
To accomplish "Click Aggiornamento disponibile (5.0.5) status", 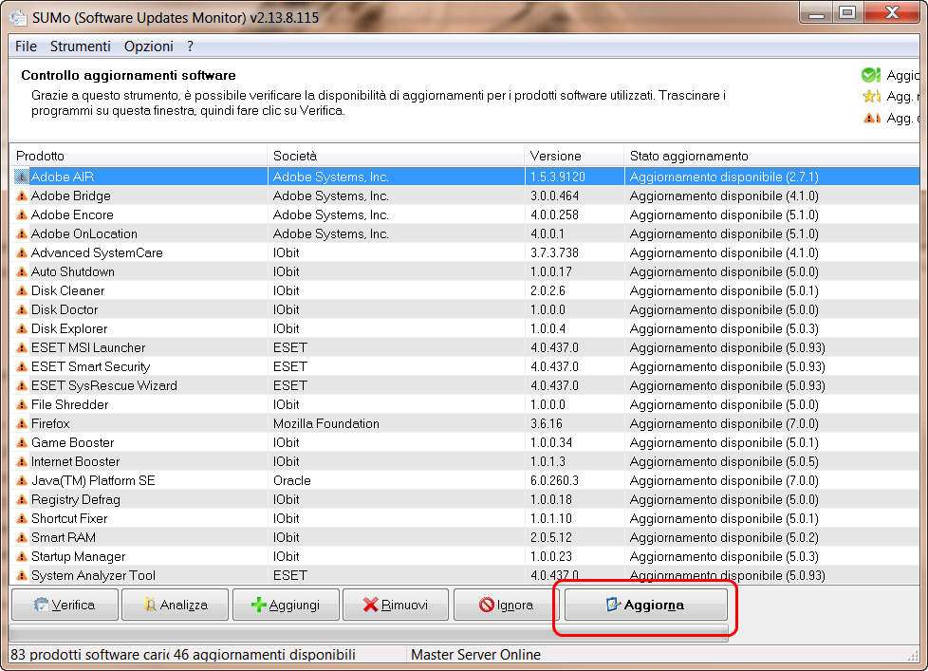I will point(724,461).
